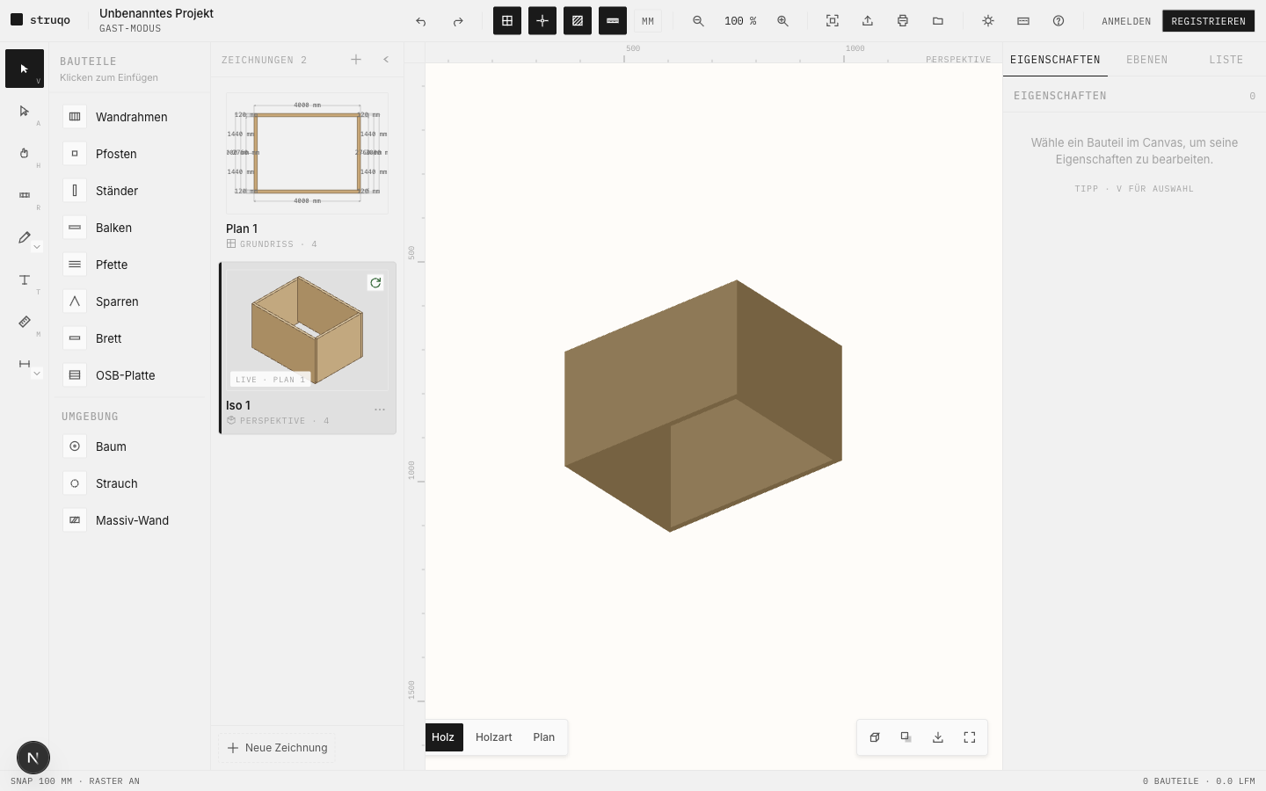Screen dimensions: 1266x791
Task: Select the pencil drawing tool
Action: click(25, 237)
